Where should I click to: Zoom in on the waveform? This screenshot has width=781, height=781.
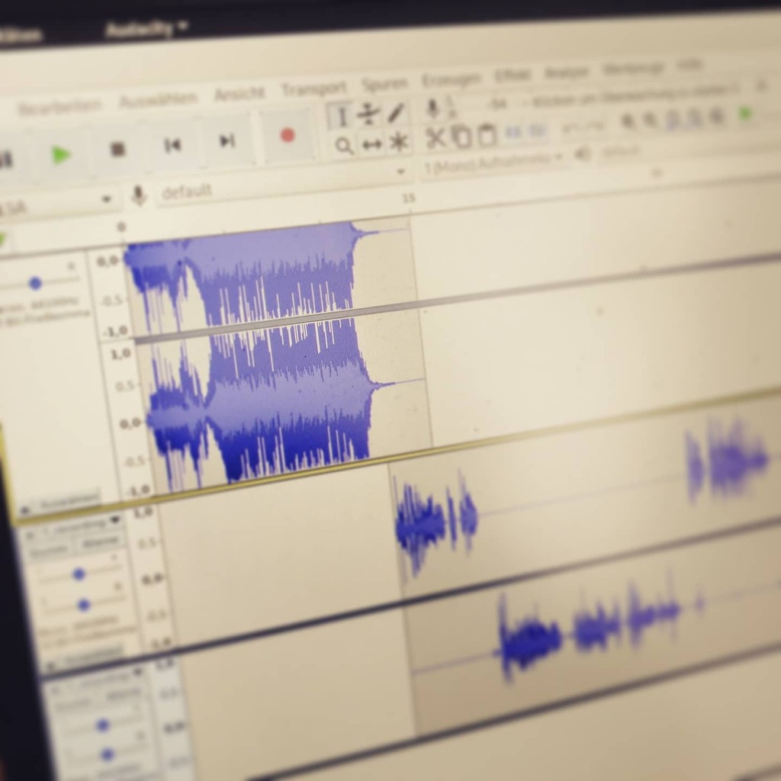pyautogui.click(x=628, y=121)
